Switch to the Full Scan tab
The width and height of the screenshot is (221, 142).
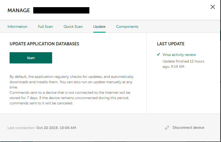click(45, 26)
